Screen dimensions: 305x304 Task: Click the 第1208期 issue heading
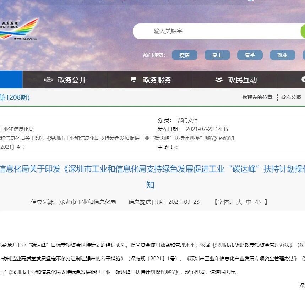tap(15, 97)
